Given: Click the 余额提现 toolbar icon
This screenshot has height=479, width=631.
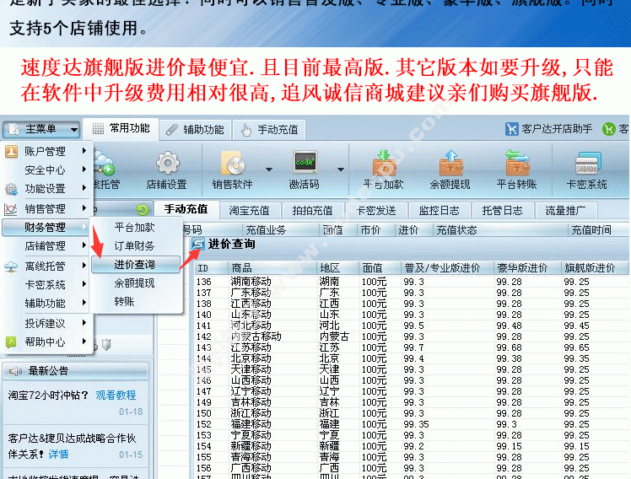Looking at the screenshot, I should 450,163.
